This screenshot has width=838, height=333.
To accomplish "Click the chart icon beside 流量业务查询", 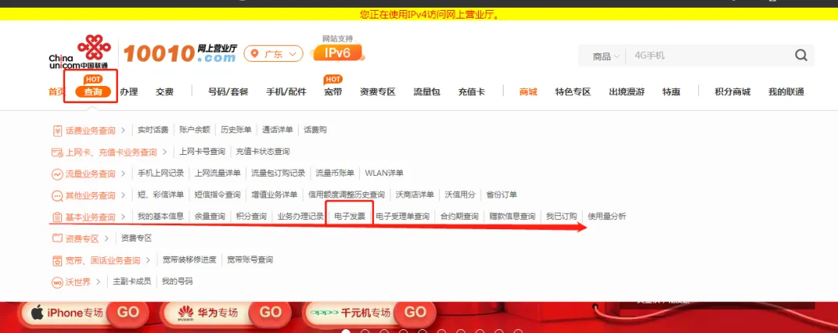I will [x=57, y=174].
